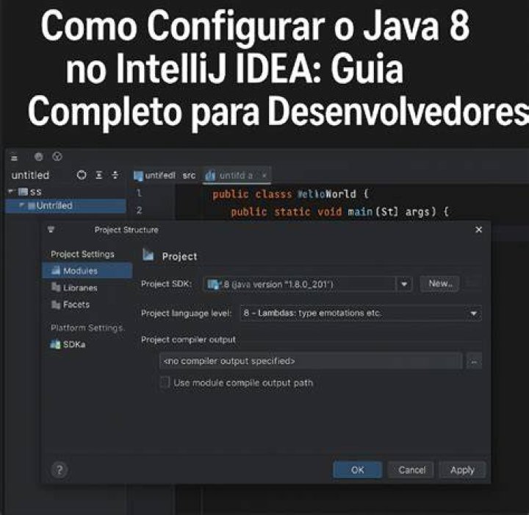Click line number 1 in gutter

139,193
